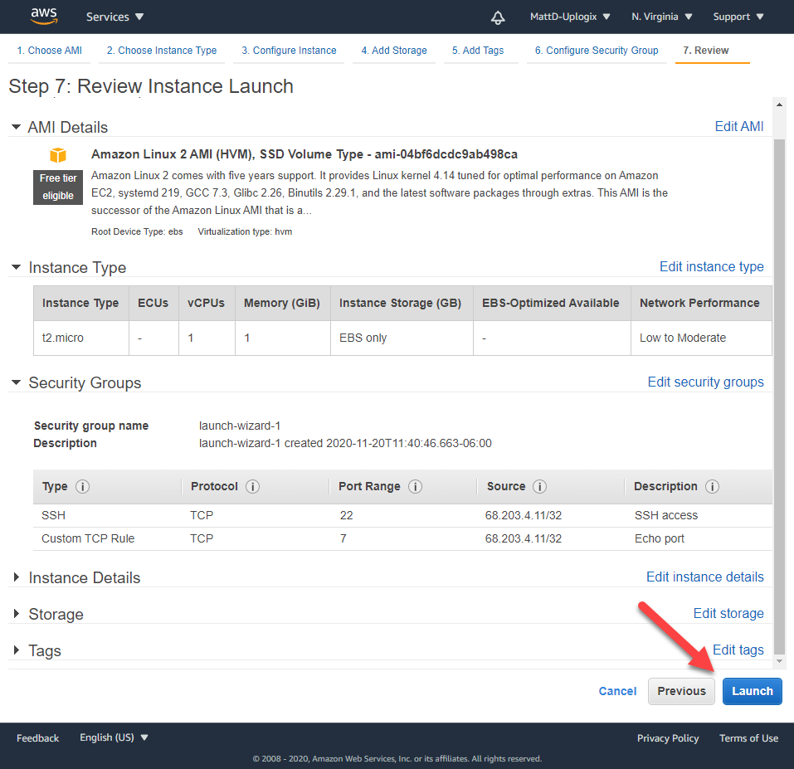The height and width of the screenshot is (769, 794).
Task: Click the orange AMI box icon
Action: pyautogui.click(x=57, y=155)
